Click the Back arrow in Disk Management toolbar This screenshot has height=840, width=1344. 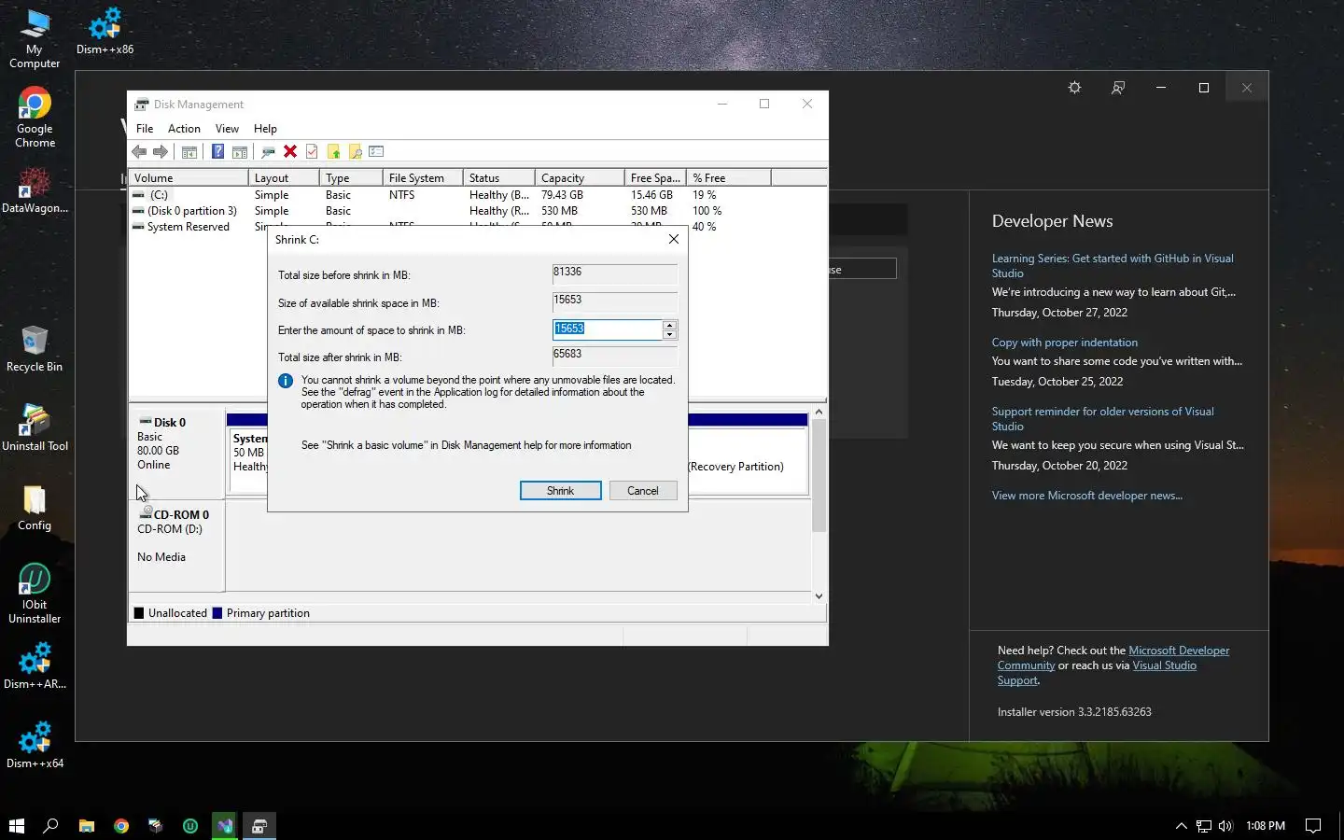coord(139,151)
